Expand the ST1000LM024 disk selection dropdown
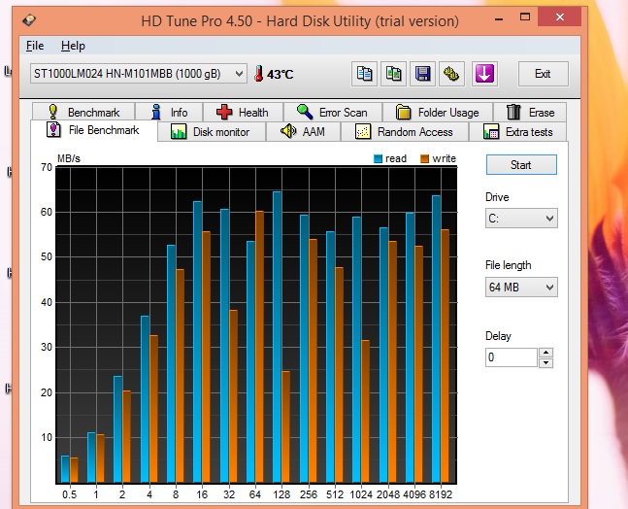Screen dimensions: 628x509 pos(138,74)
